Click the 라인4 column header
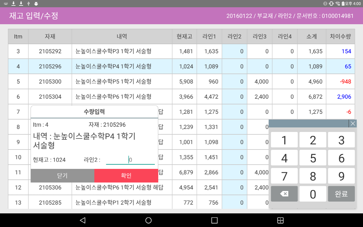363x227 pixels. click(x=285, y=37)
